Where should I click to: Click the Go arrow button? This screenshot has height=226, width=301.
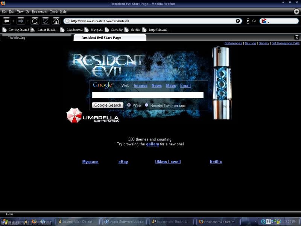point(248,21)
